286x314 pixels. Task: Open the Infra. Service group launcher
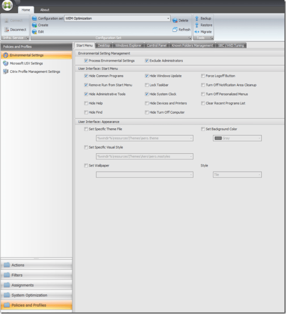tap(27, 38)
